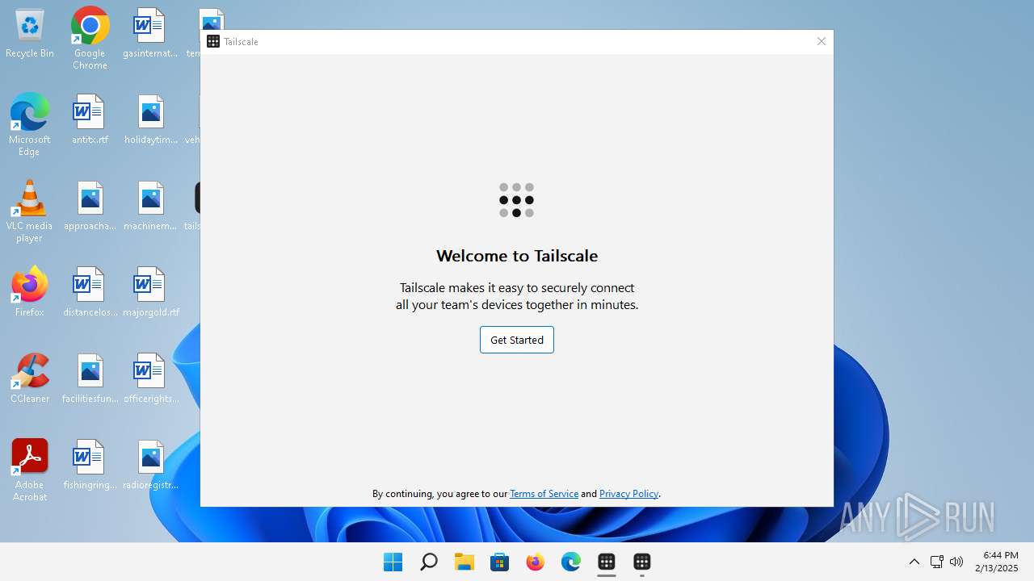The width and height of the screenshot is (1034, 581).
Task: Open Firefox from taskbar
Action: click(536, 562)
